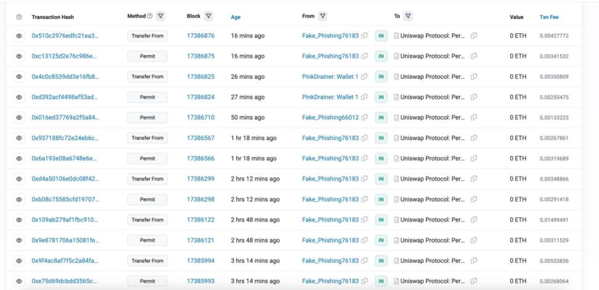Click contract file icon in the 0xc13125d2e76c986e row
This screenshot has width=599, height=290.
[396, 57]
